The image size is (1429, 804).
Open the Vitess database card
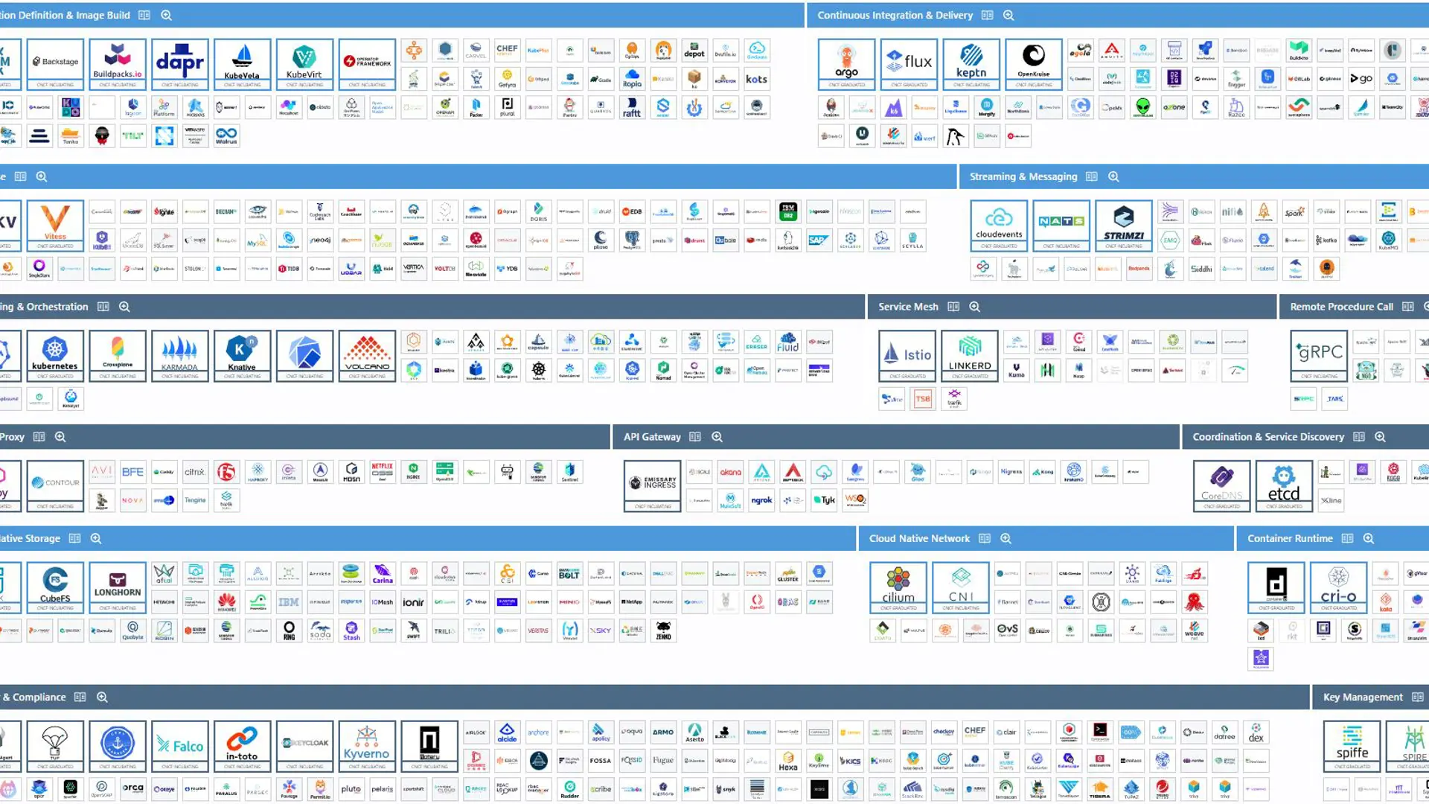[x=55, y=226]
